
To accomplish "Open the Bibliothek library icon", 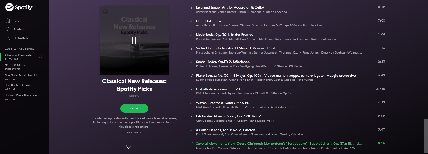I will [x=8, y=38].
